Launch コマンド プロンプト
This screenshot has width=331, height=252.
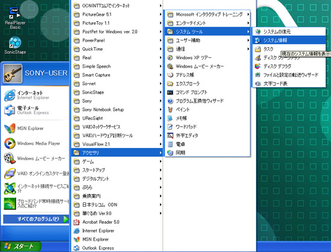tap(208, 92)
